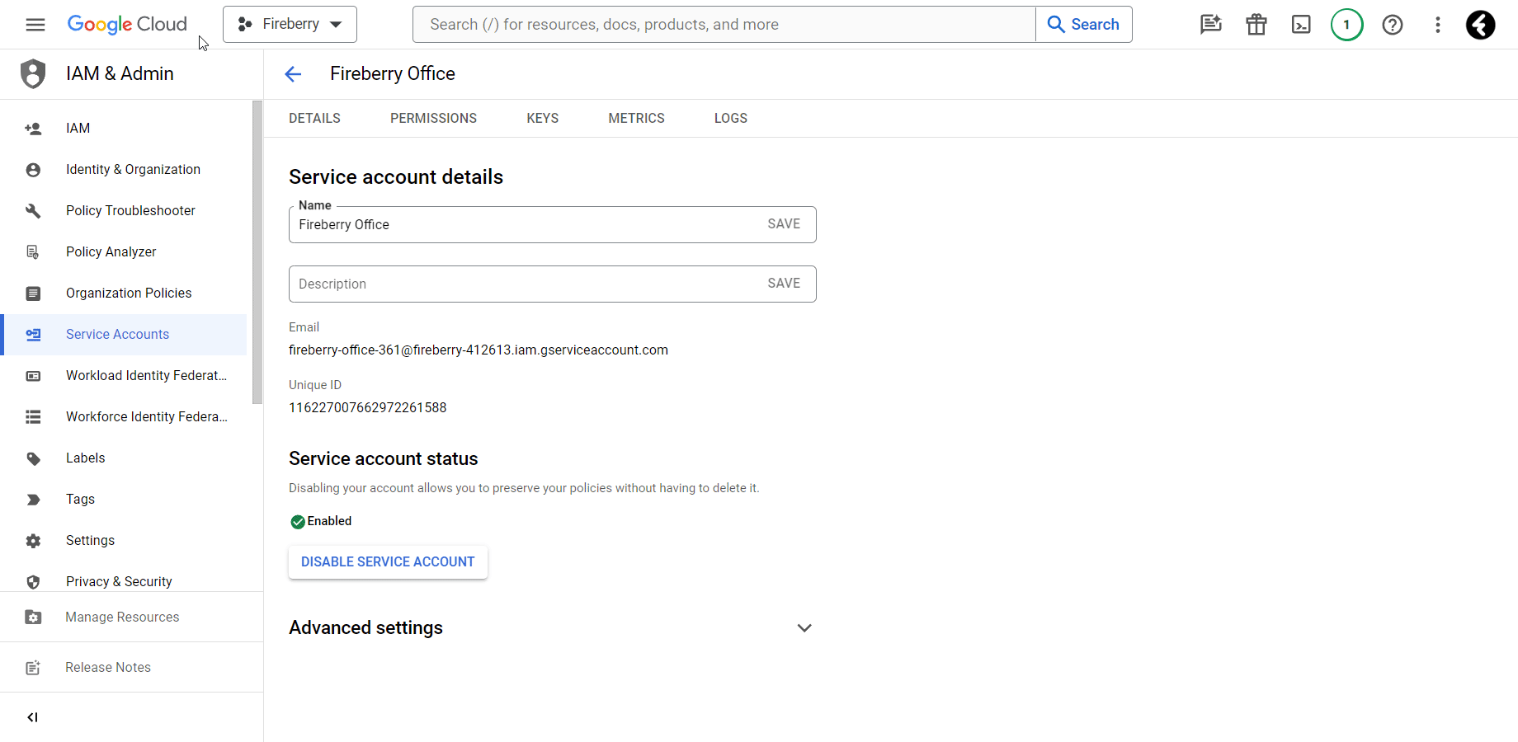Click the service account email address text
The image size is (1518, 742).
tap(478, 350)
